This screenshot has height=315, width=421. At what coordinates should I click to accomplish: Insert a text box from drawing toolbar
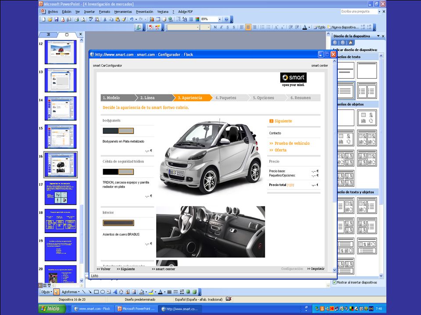point(108,292)
